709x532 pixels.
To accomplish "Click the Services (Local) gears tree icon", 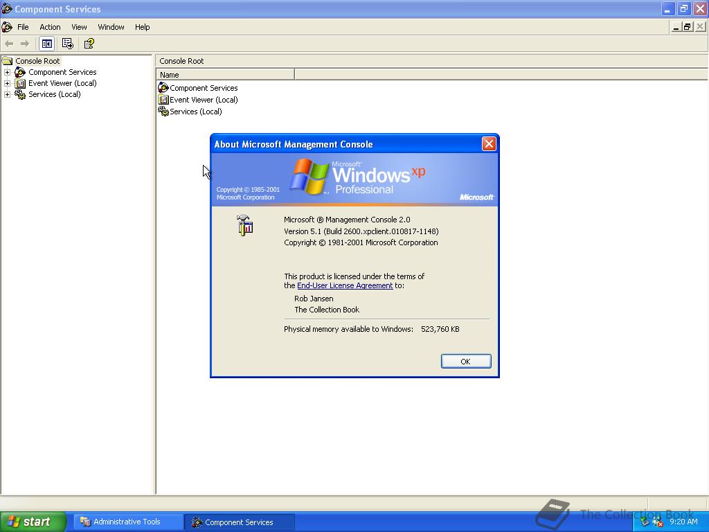I will 20,94.
